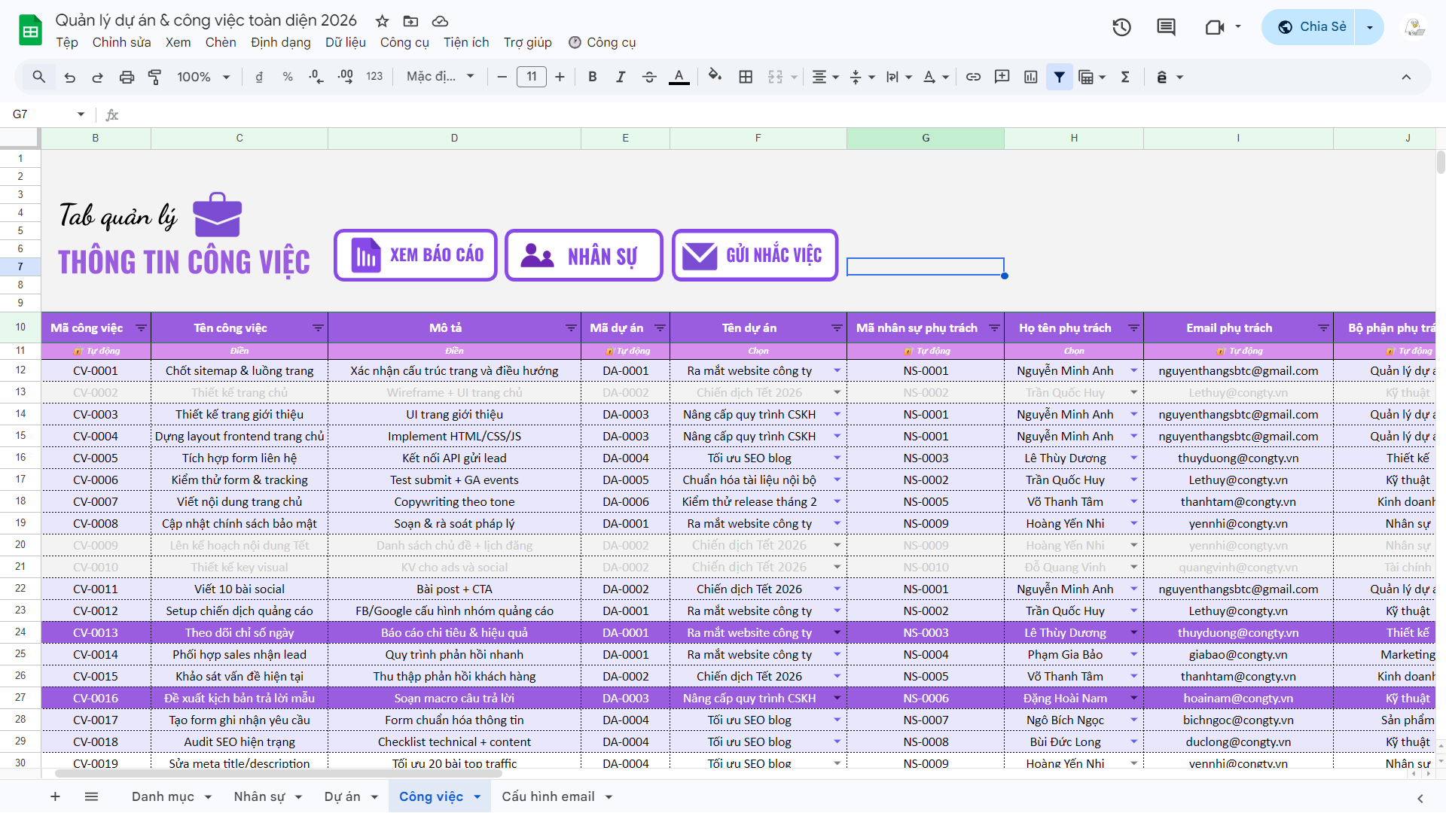Open version history clock icon
1446x813 pixels.
pyautogui.click(x=1121, y=28)
